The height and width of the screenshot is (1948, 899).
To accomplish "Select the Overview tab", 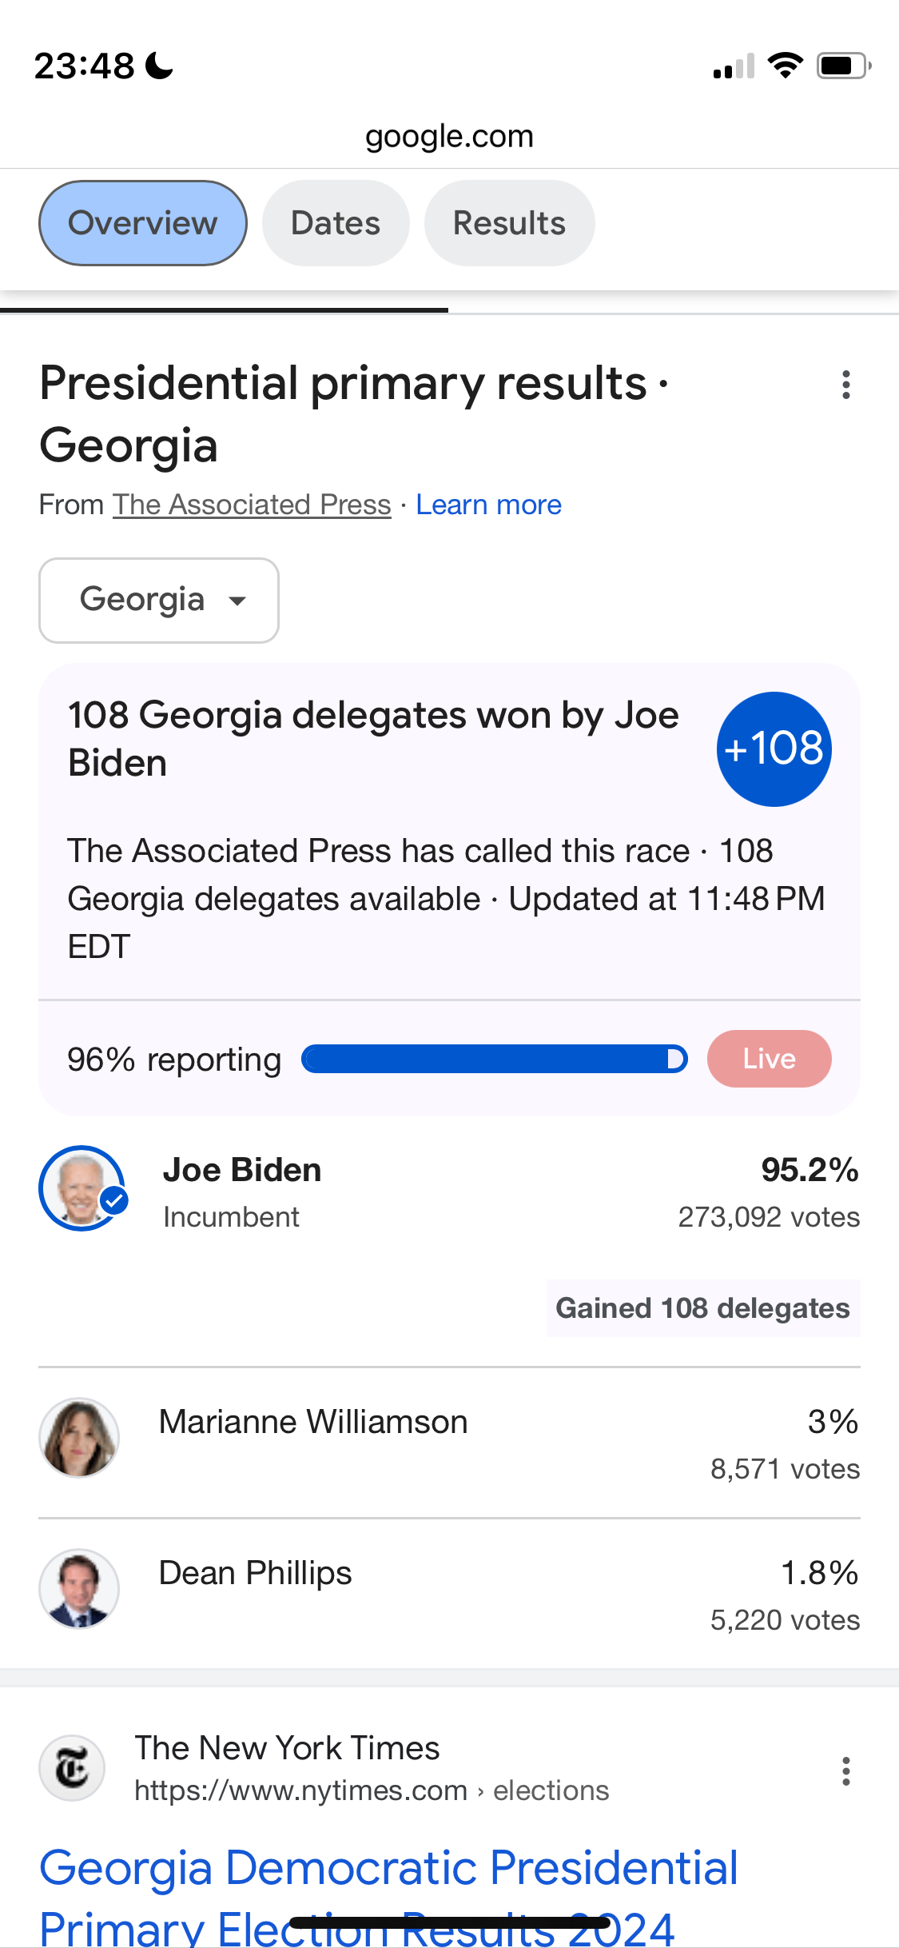I will pyautogui.click(x=143, y=223).
